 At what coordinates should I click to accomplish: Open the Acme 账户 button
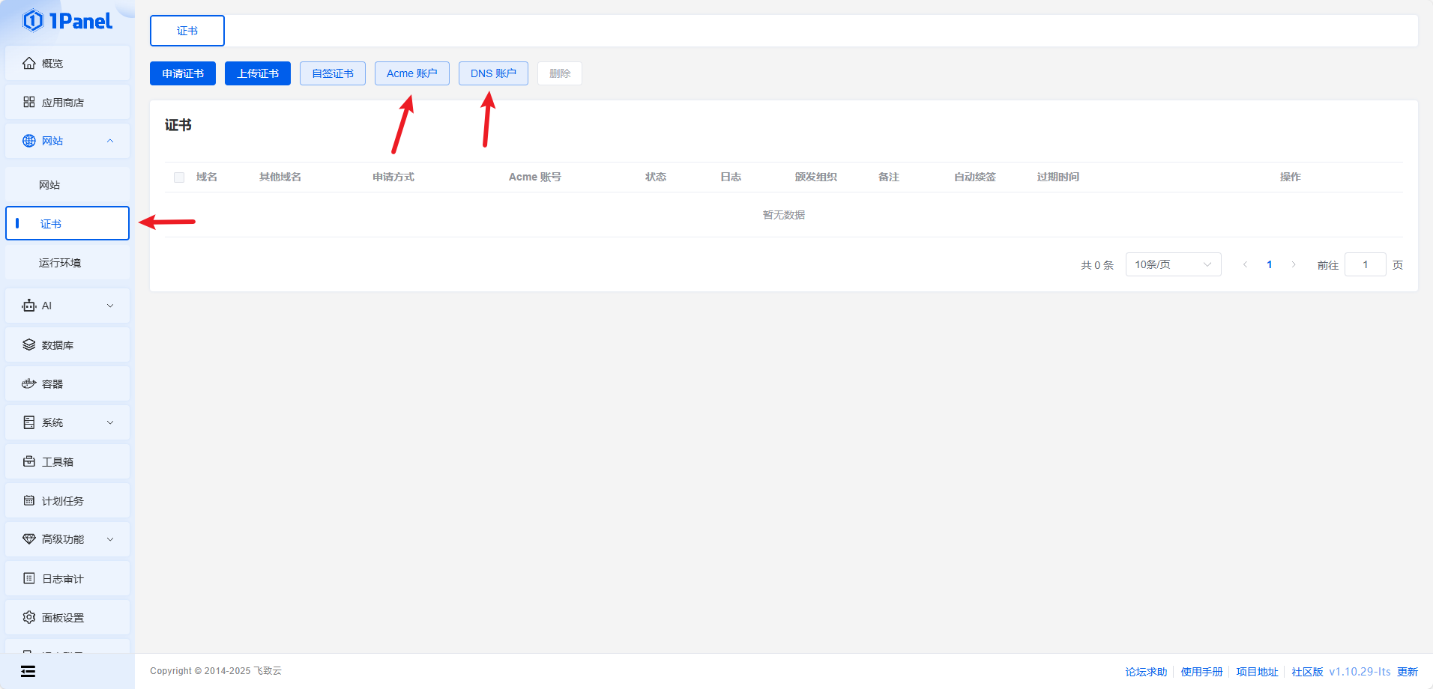coord(411,73)
